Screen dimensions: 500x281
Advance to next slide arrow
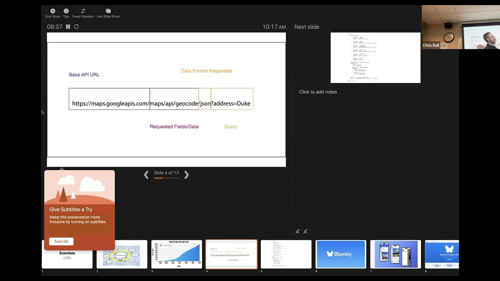point(186,175)
